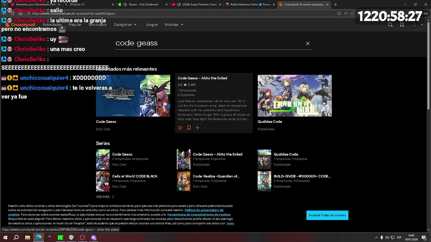Open 'Code: Realize -Guardian of...' series

[x=216, y=176]
